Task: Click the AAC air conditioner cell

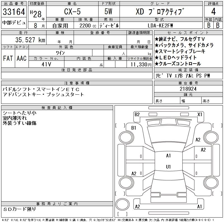Action: coord(22,58)
